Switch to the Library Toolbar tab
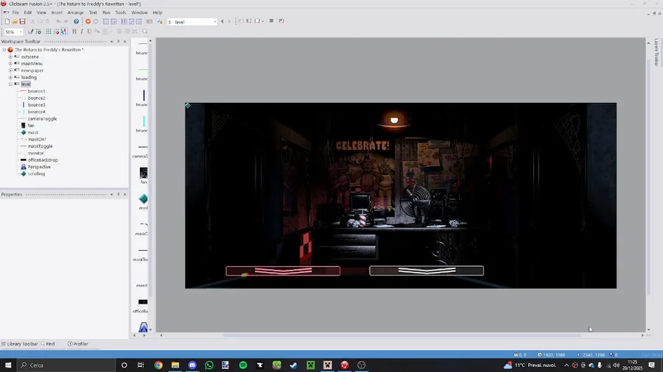 [x=19, y=344]
